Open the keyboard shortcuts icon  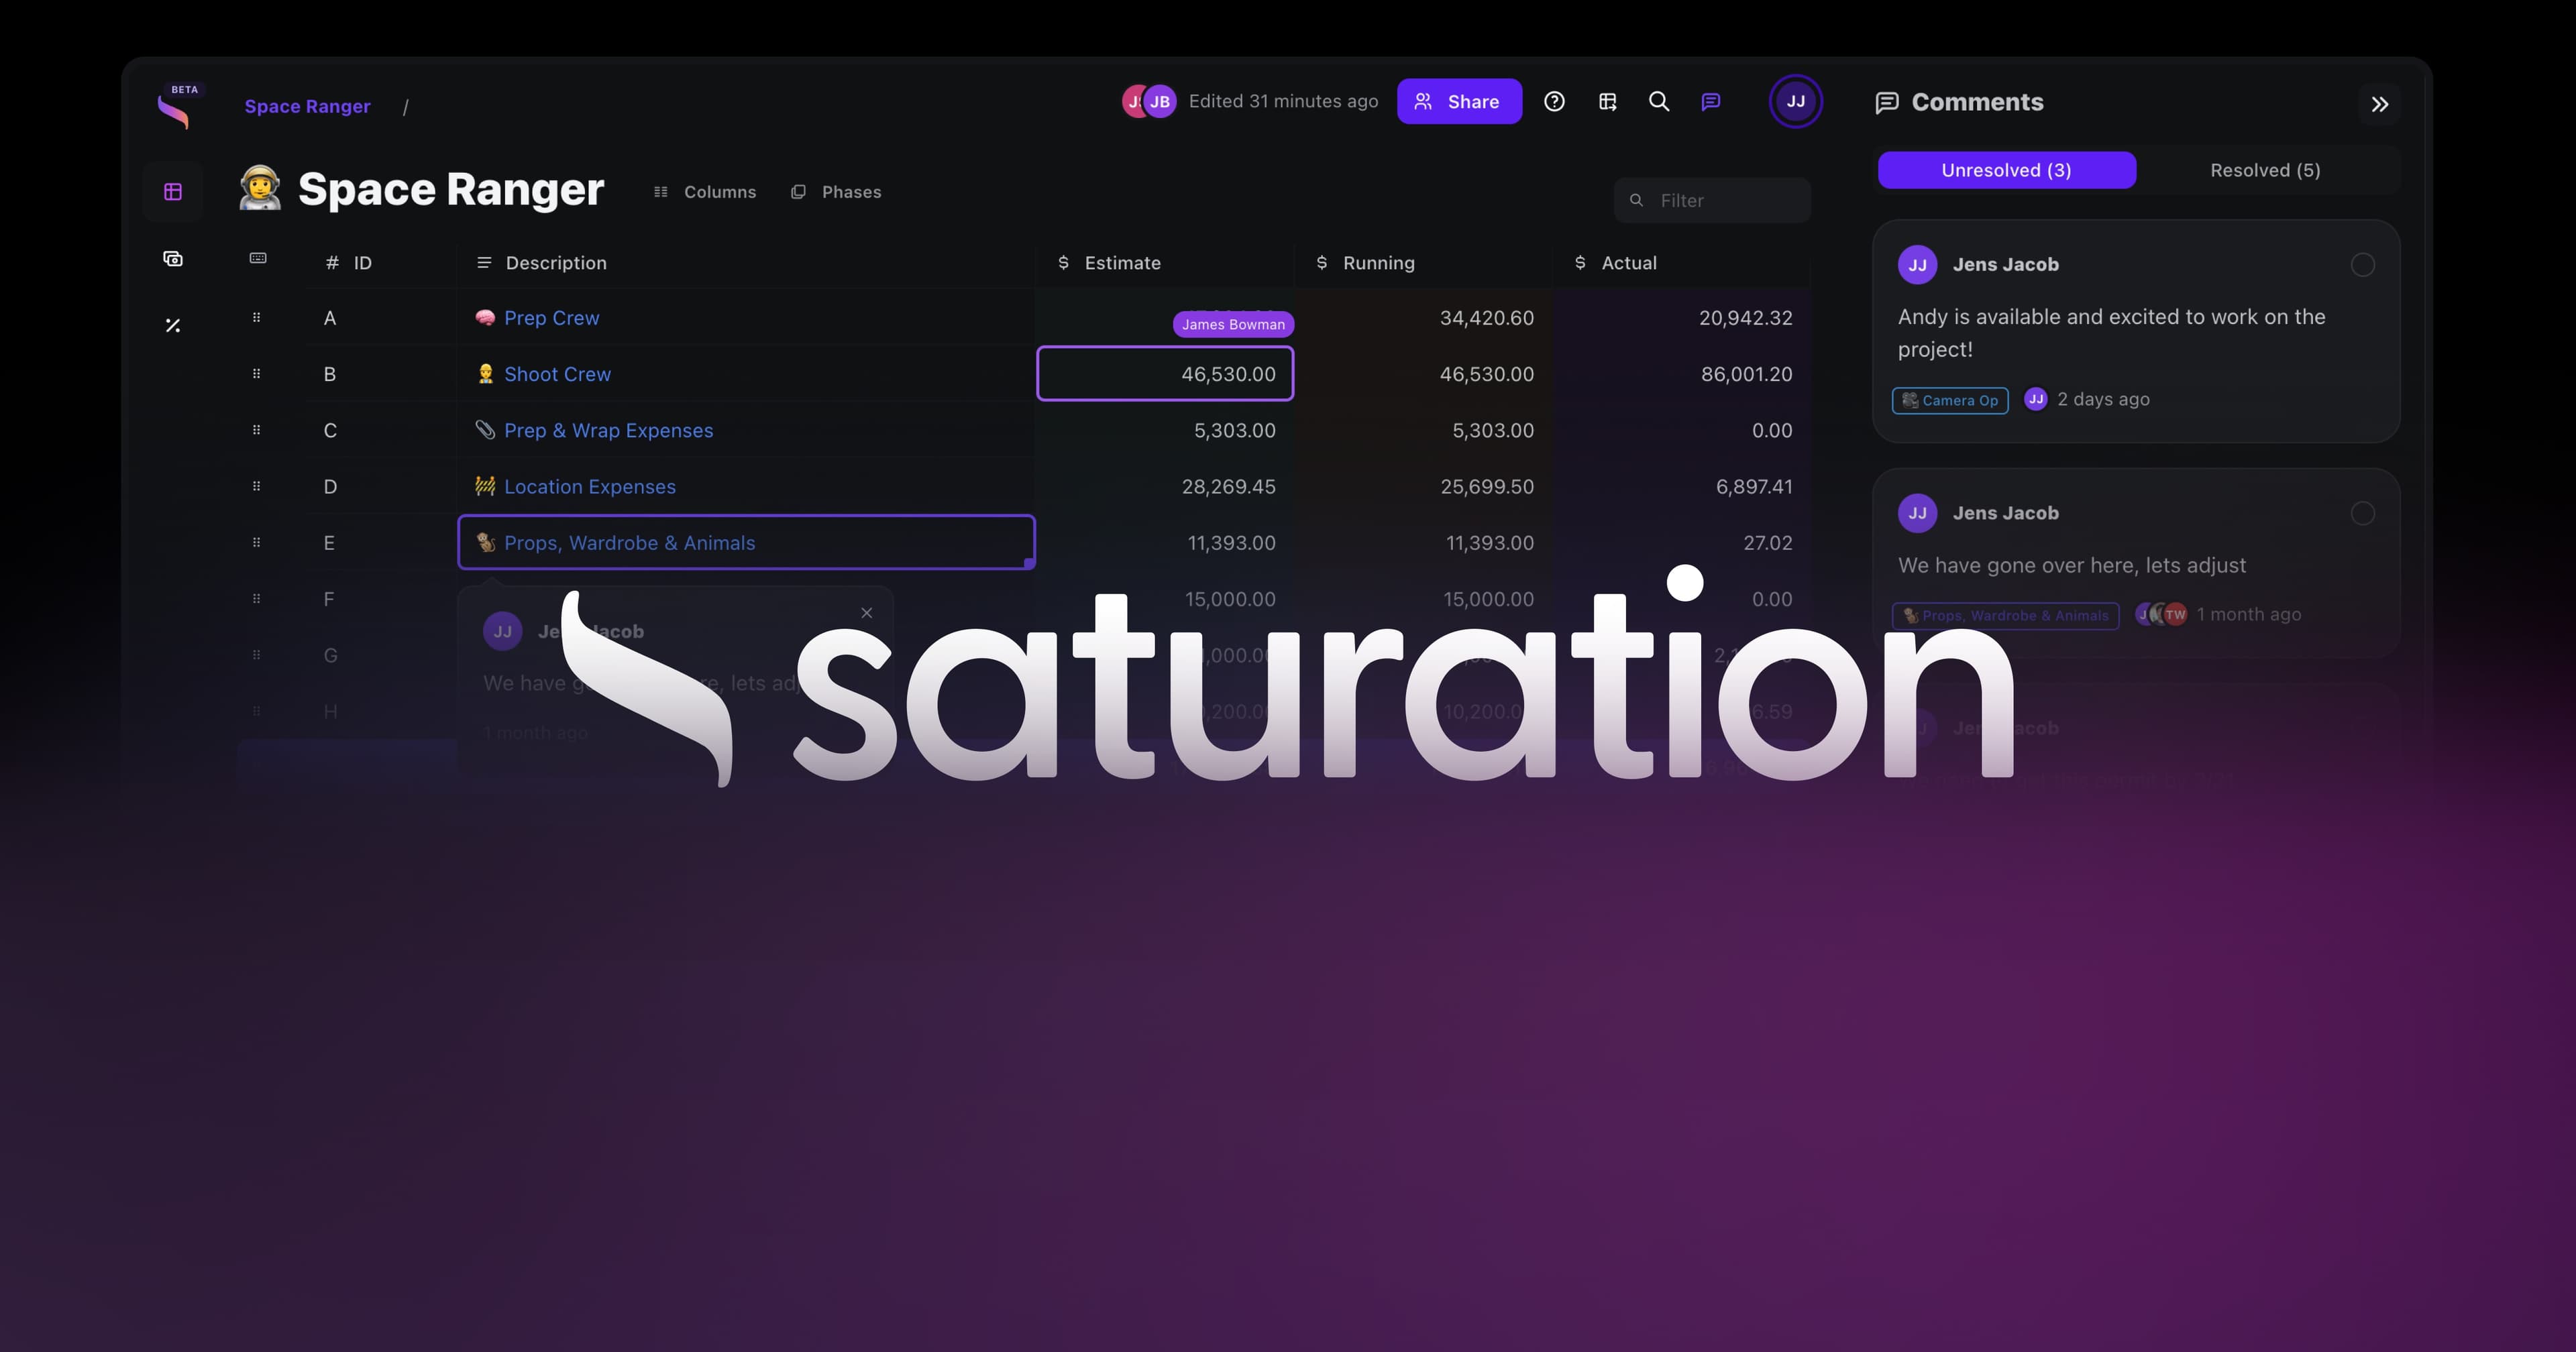(x=257, y=258)
